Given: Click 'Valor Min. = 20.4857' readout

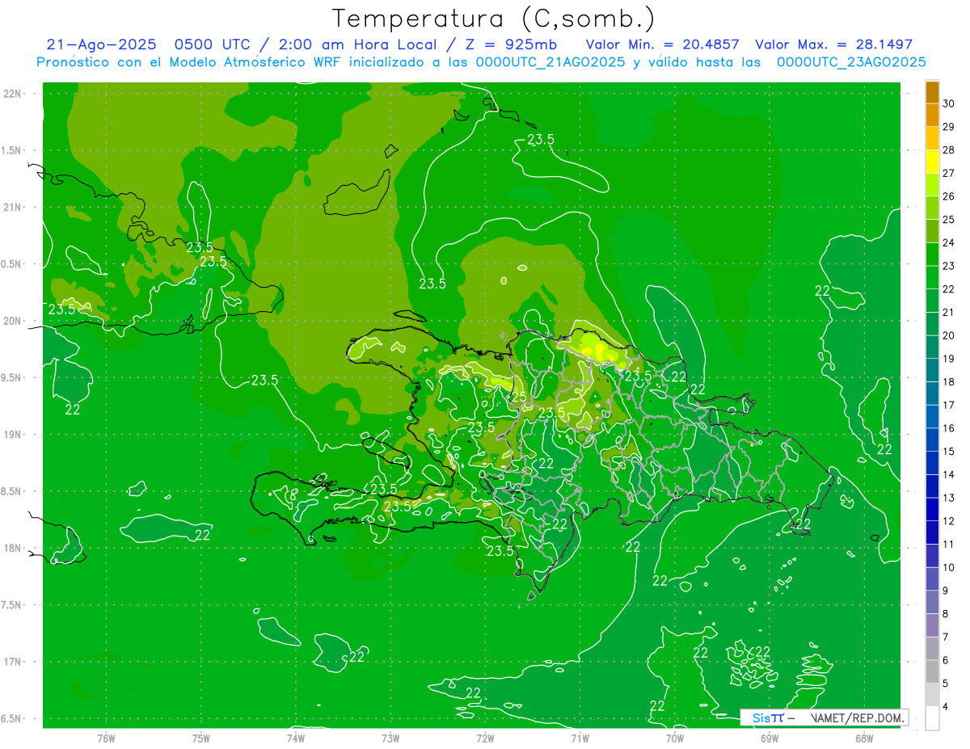Looking at the screenshot, I should point(662,44).
